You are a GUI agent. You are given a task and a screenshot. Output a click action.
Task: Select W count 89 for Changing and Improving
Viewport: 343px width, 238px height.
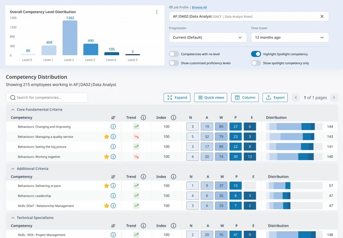(221, 127)
